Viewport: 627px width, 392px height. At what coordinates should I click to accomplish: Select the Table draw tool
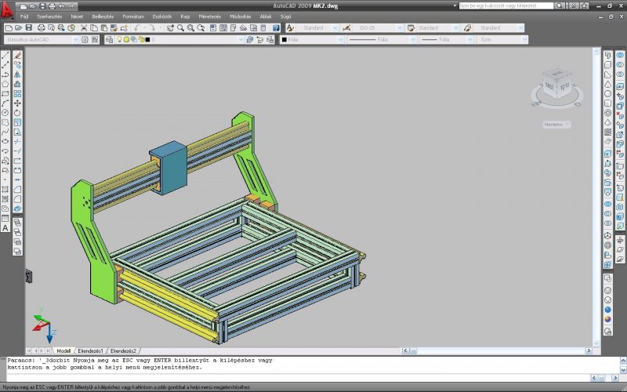click(x=5, y=219)
